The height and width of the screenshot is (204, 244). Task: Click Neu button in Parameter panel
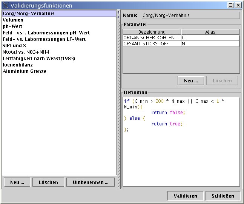(x=191, y=80)
